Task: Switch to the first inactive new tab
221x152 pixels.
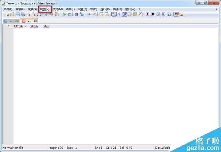Action: [10, 21]
